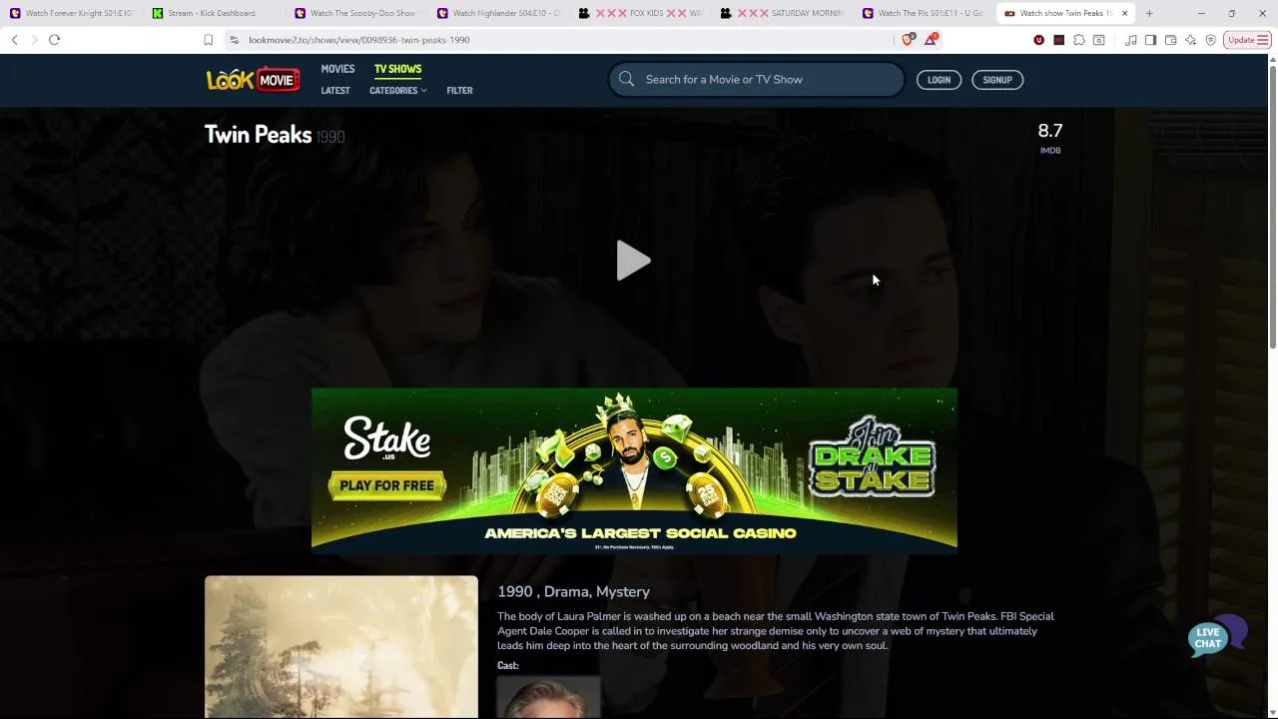This screenshot has width=1278, height=719.
Task: Switch to FOX KIDS tab
Action: point(640,13)
